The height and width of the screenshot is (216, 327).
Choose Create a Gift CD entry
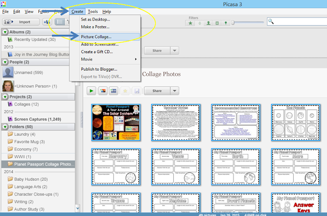[x=105, y=52]
